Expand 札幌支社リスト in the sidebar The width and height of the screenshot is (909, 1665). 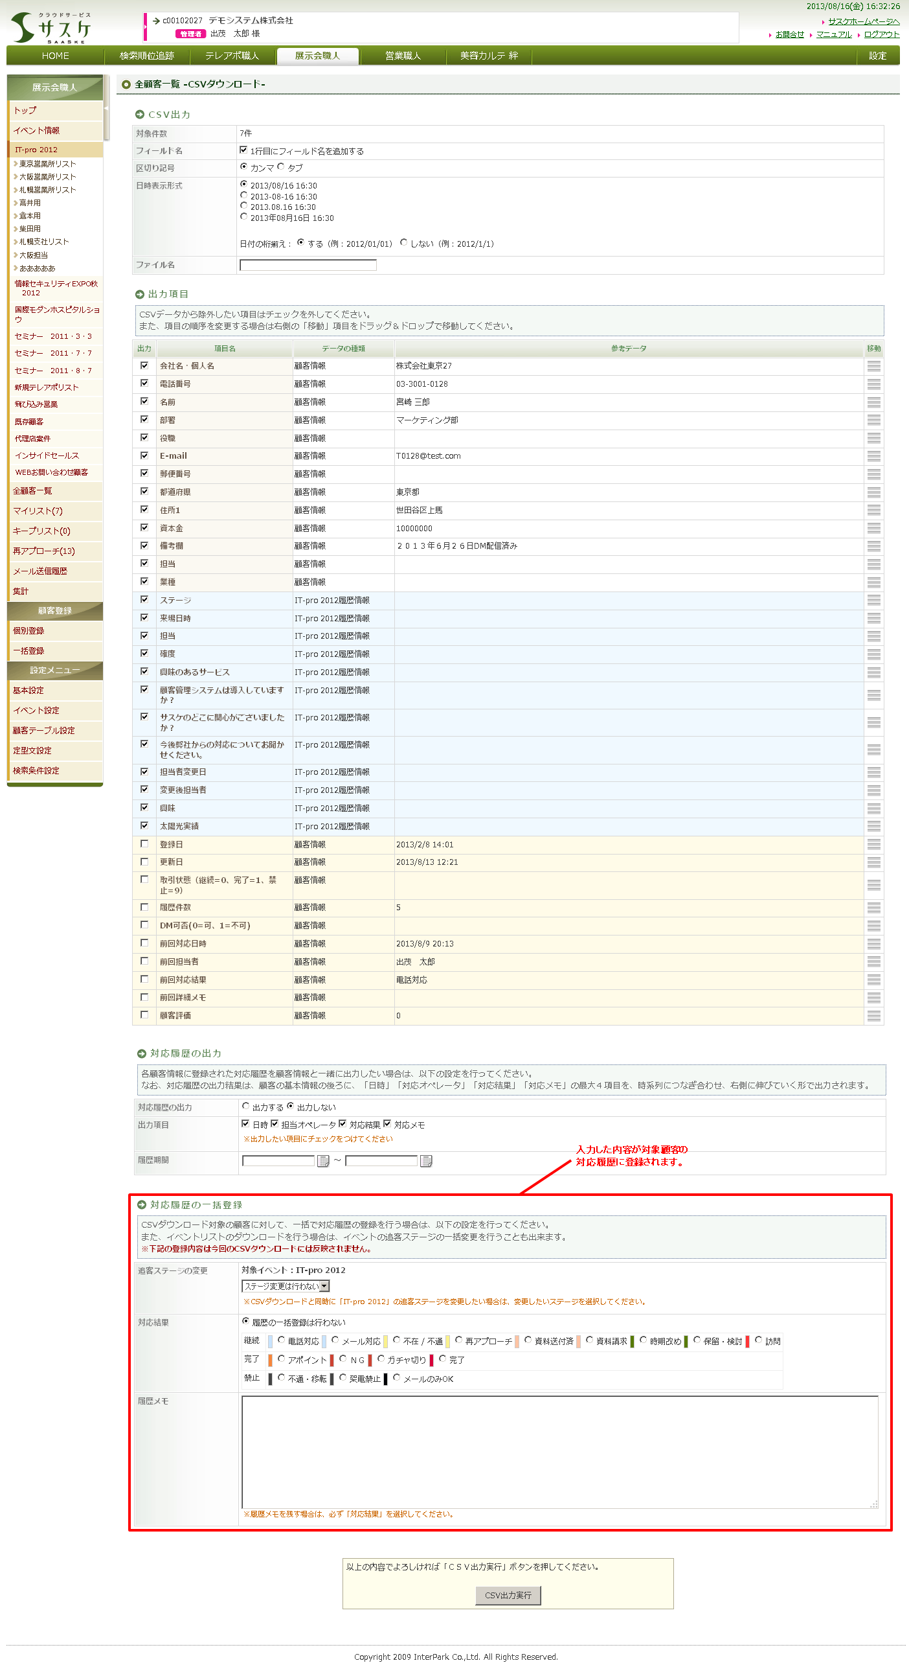44,242
